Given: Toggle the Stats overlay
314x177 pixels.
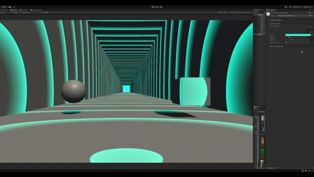Looking at the screenshot, I should 242,12.
